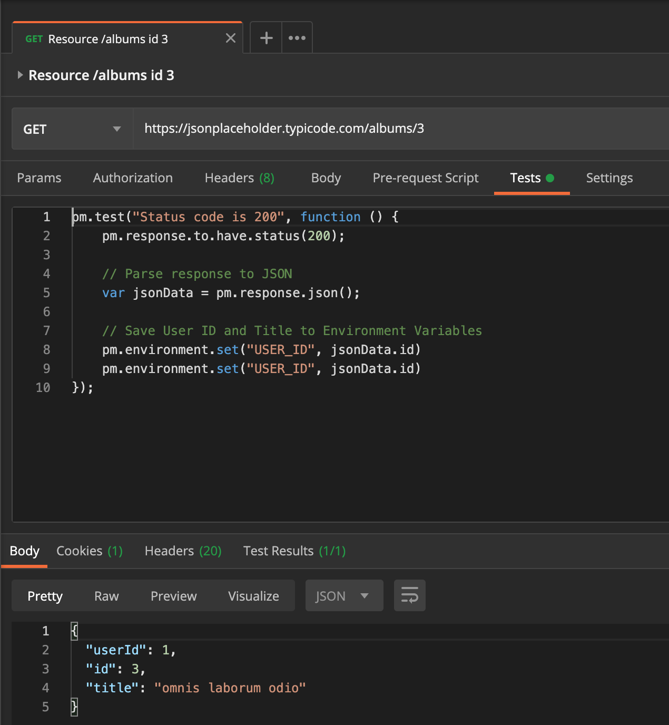Open the Pre-request Script tab
The height and width of the screenshot is (725, 669).
[425, 178]
